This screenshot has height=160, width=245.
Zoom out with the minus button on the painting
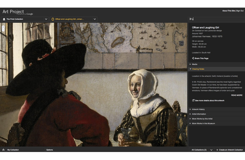tap(3, 30)
